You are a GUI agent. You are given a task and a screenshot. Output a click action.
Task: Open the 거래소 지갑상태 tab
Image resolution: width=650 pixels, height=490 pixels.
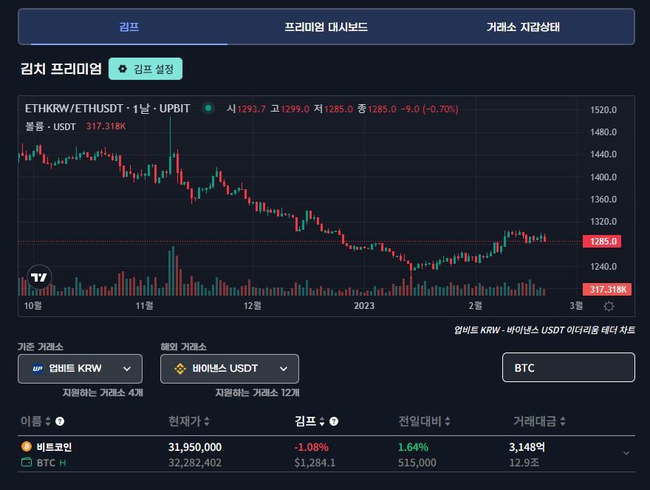(523, 27)
